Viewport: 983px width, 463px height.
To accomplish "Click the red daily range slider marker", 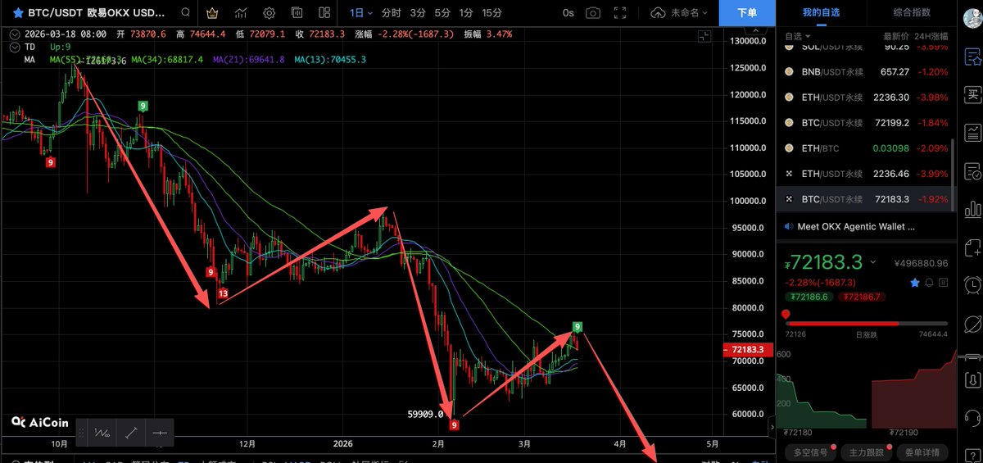I will coord(786,315).
